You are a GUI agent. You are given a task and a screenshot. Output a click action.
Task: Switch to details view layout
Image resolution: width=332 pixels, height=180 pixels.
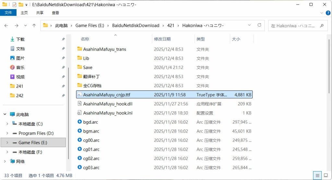click(x=317, y=175)
